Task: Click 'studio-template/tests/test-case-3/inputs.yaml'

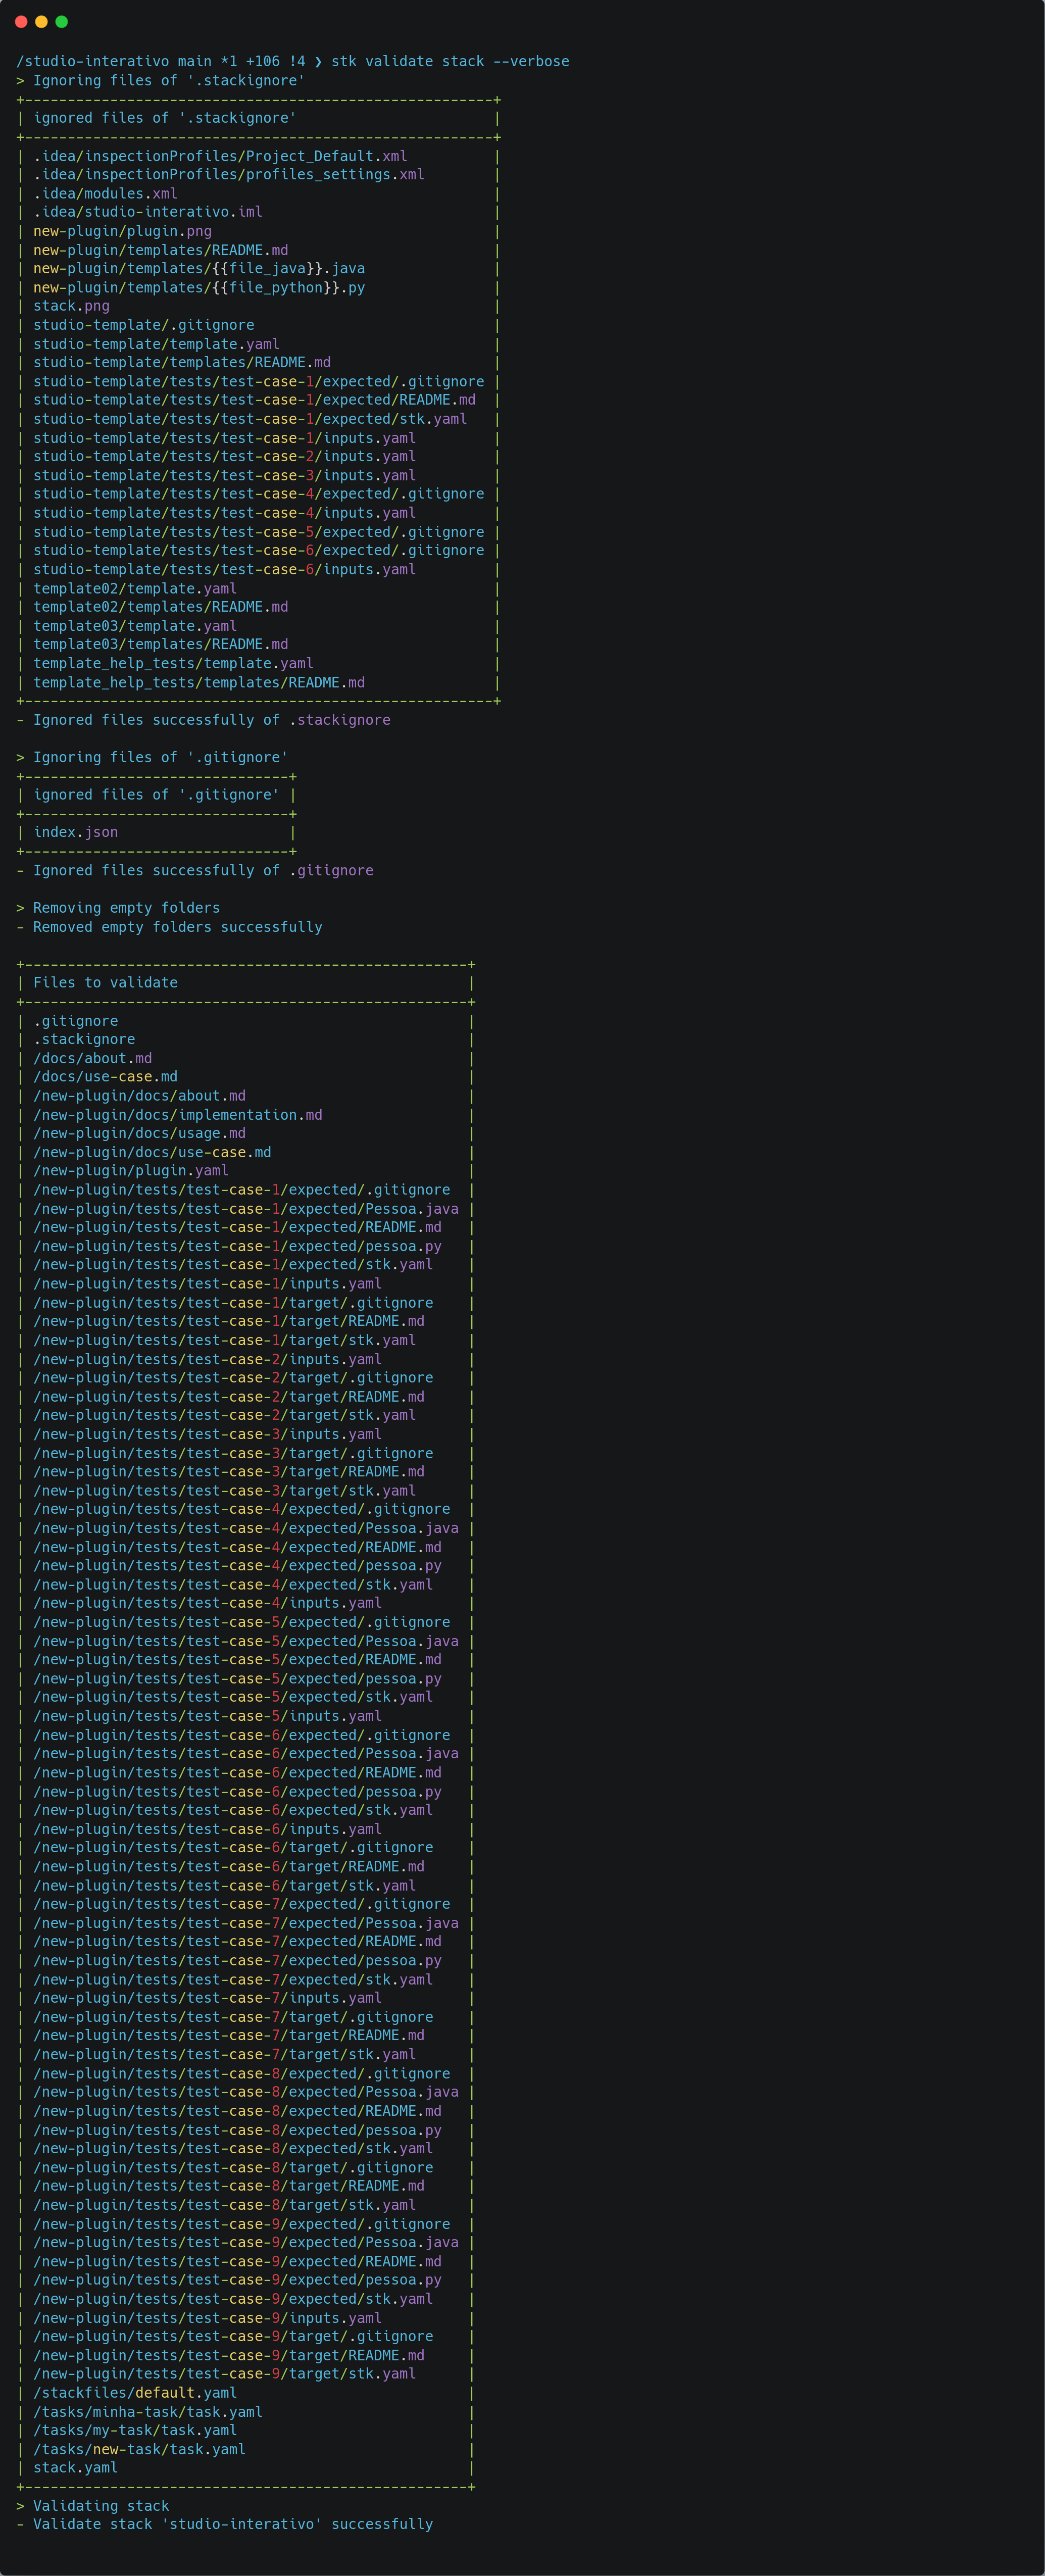Action: [224, 475]
